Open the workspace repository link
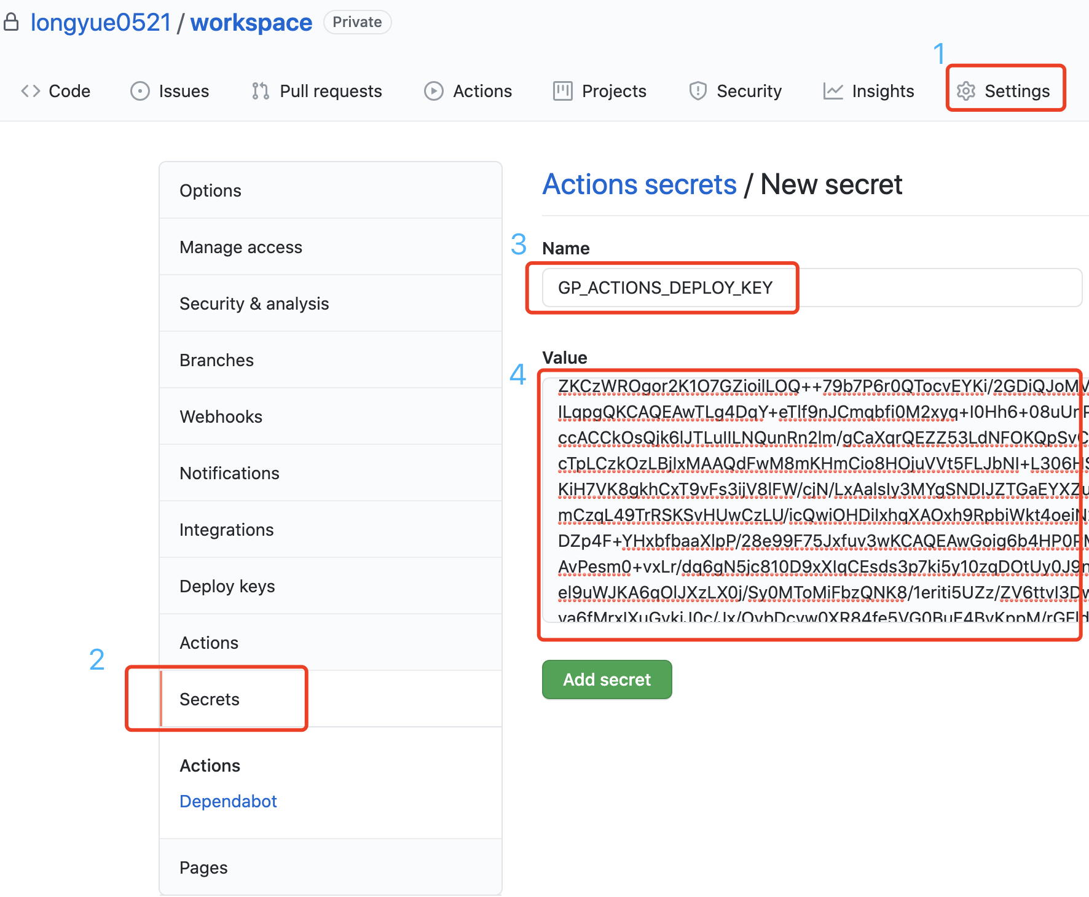This screenshot has height=897, width=1089. click(x=251, y=23)
